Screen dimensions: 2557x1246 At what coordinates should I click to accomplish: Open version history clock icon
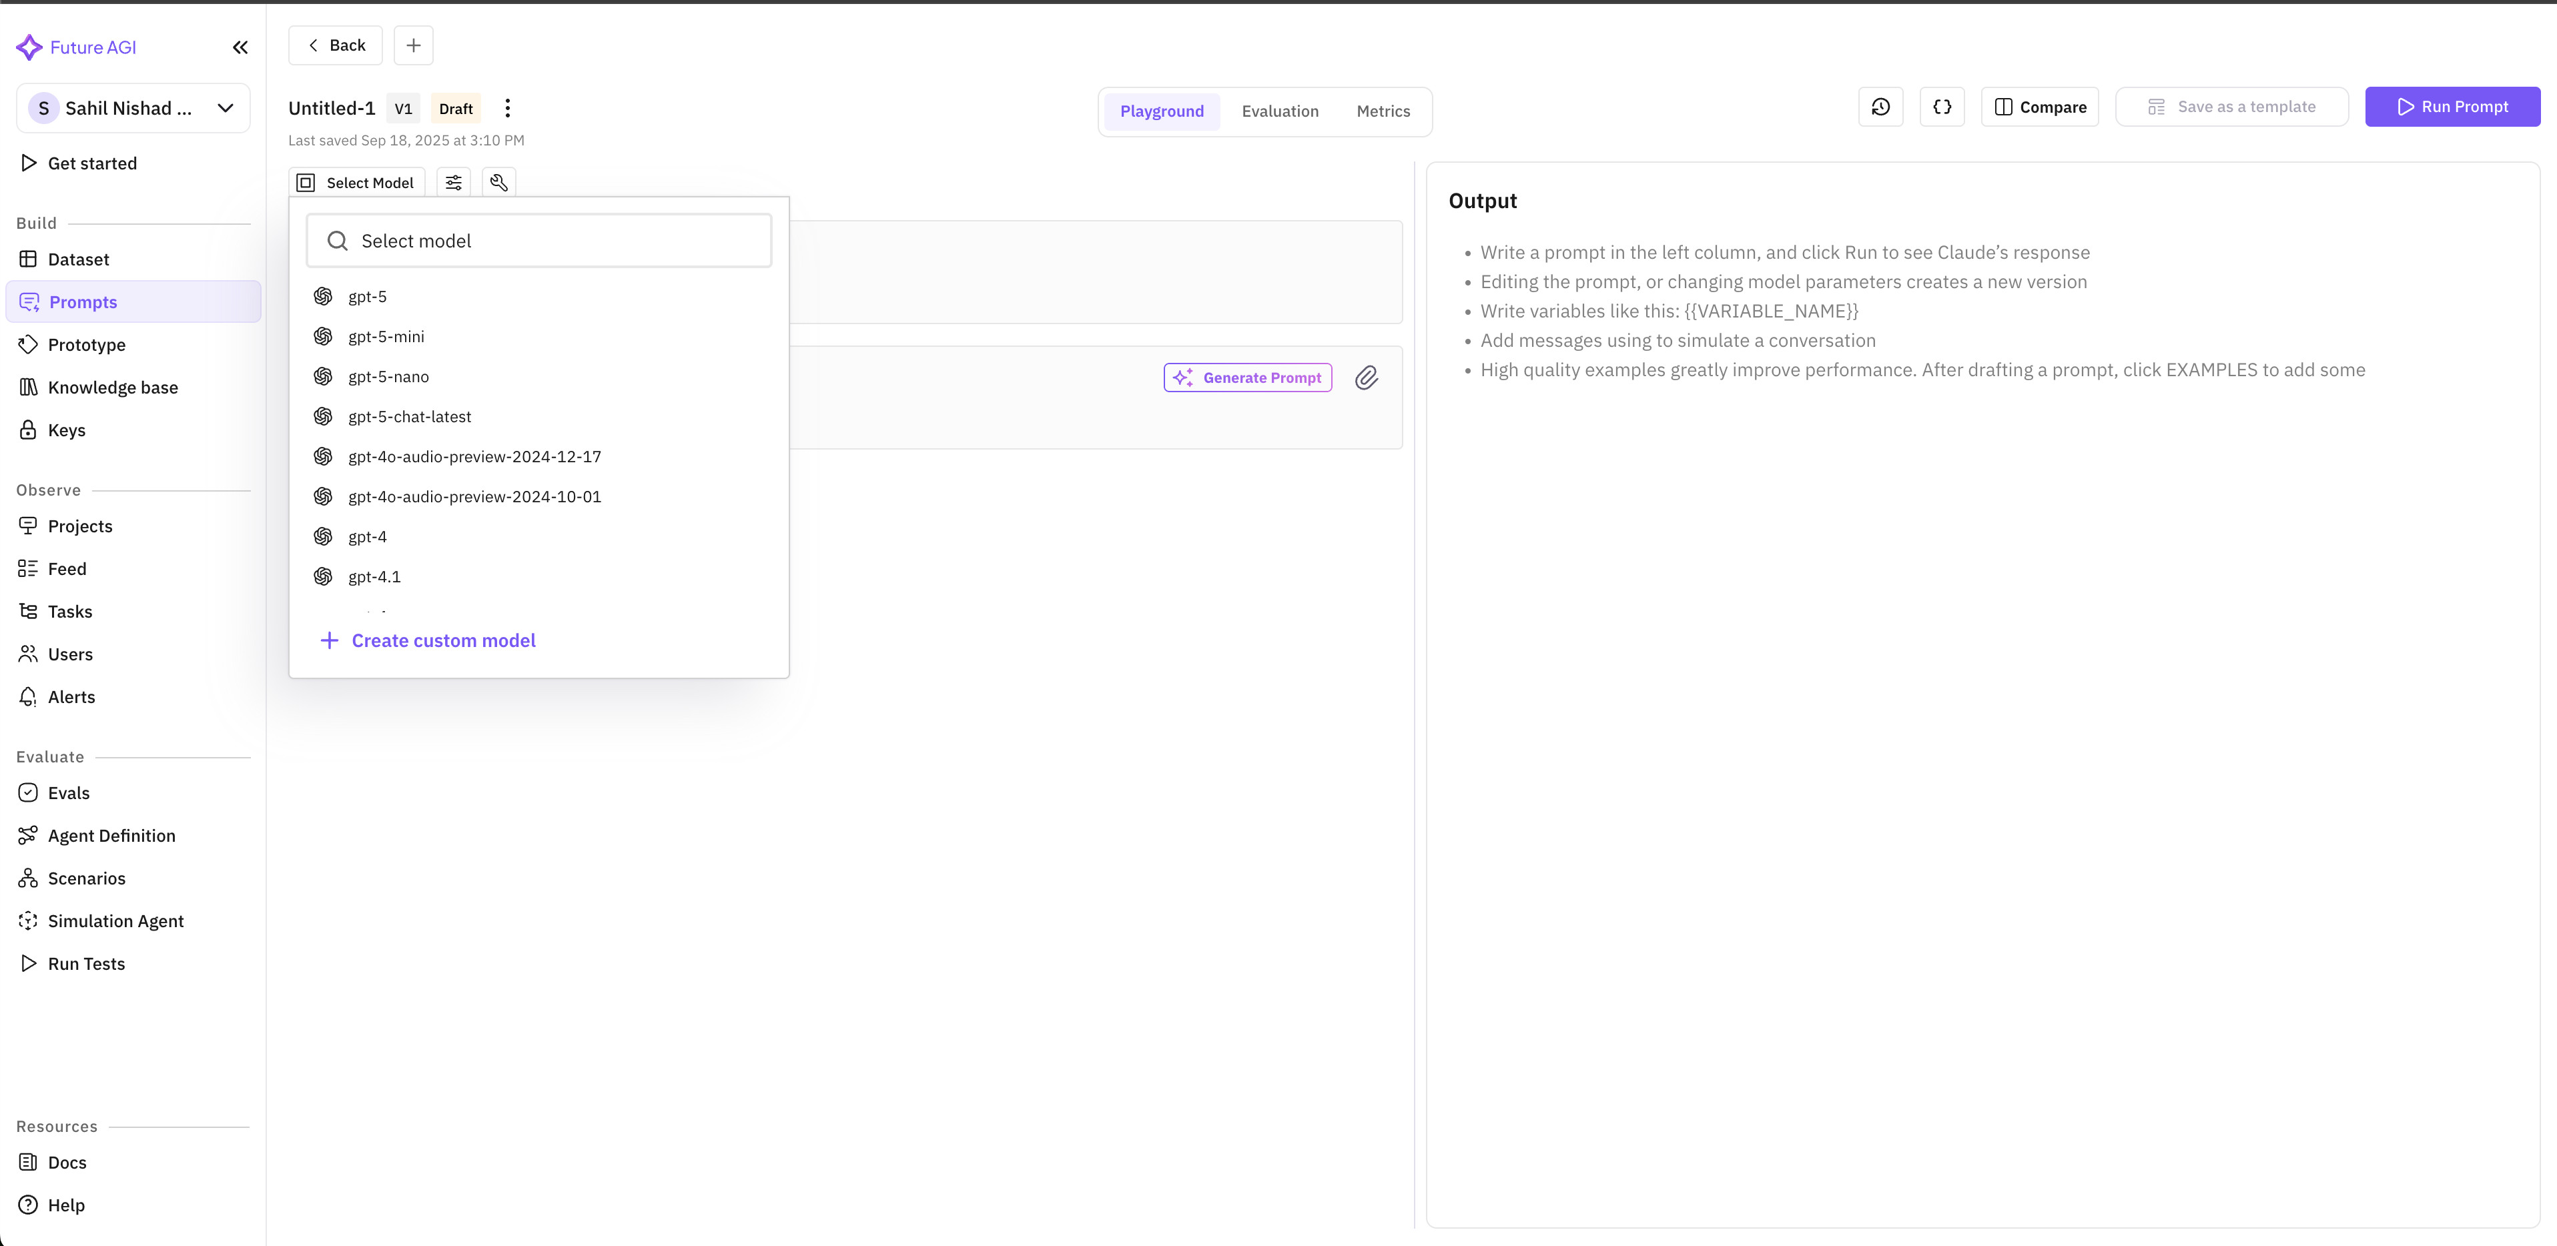click(1880, 107)
